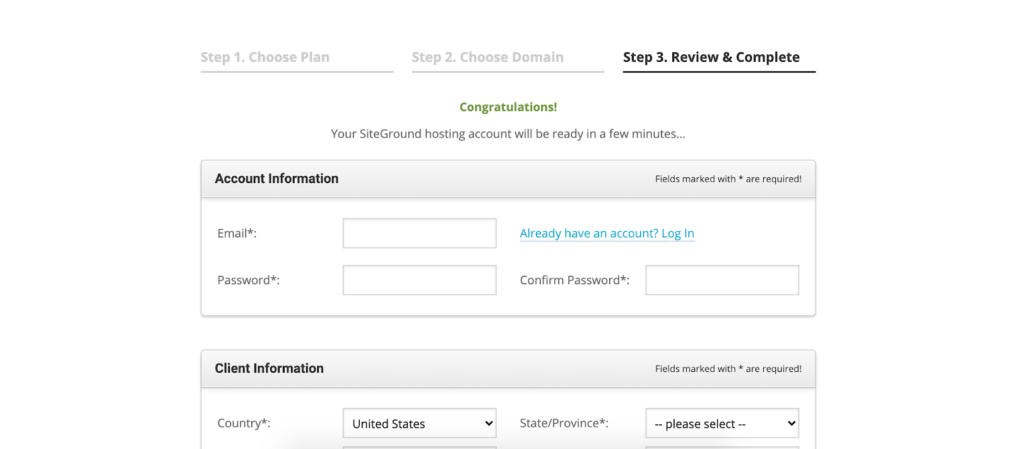Click the Password* field label
The width and height of the screenshot is (1010, 449).
coord(248,280)
